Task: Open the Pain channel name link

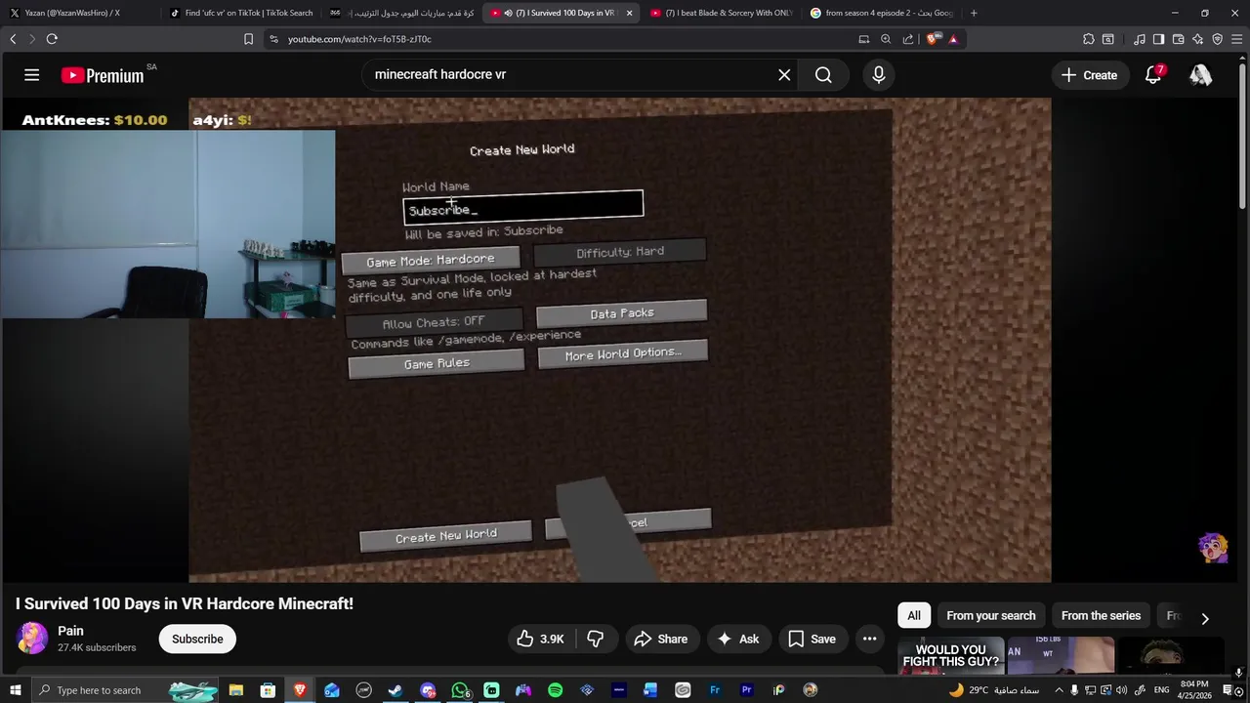Action: tap(70, 631)
